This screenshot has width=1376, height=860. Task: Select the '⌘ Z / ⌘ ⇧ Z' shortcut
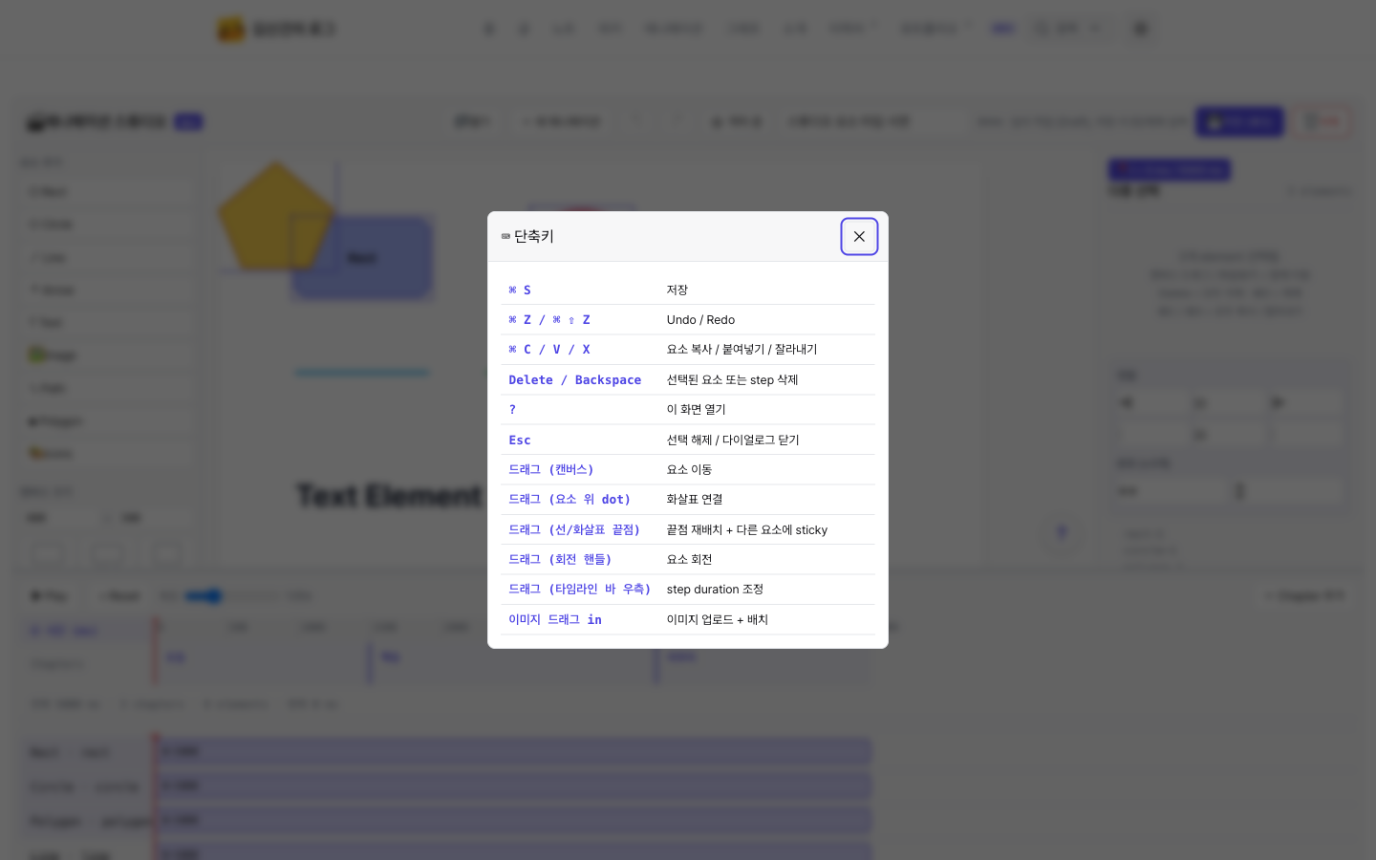pos(549,320)
